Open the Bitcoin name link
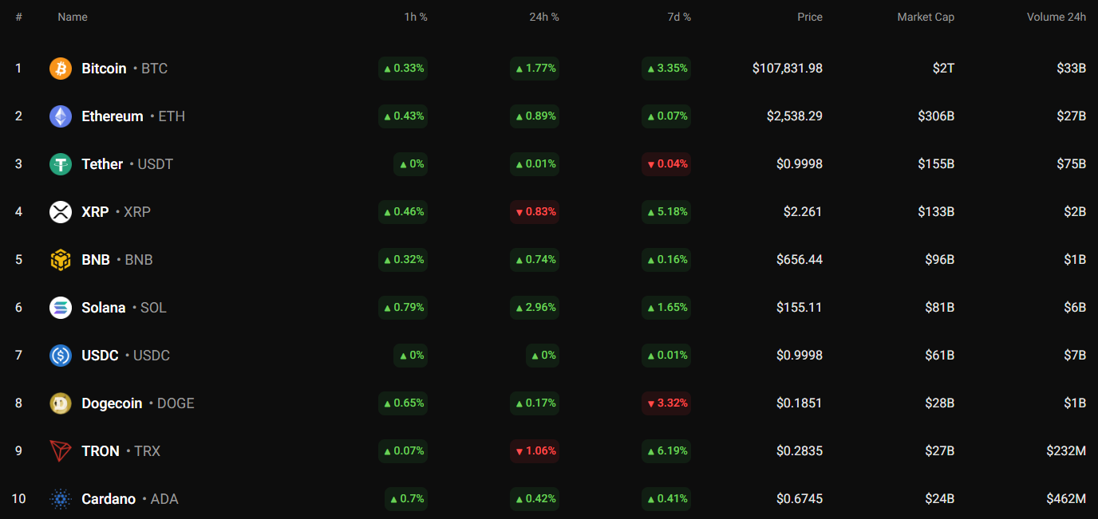The width and height of the screenshot is (1098, 519). click(x=104, y=69)
